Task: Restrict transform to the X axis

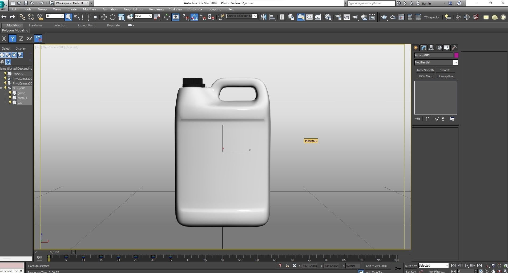Action: (4, 39)
